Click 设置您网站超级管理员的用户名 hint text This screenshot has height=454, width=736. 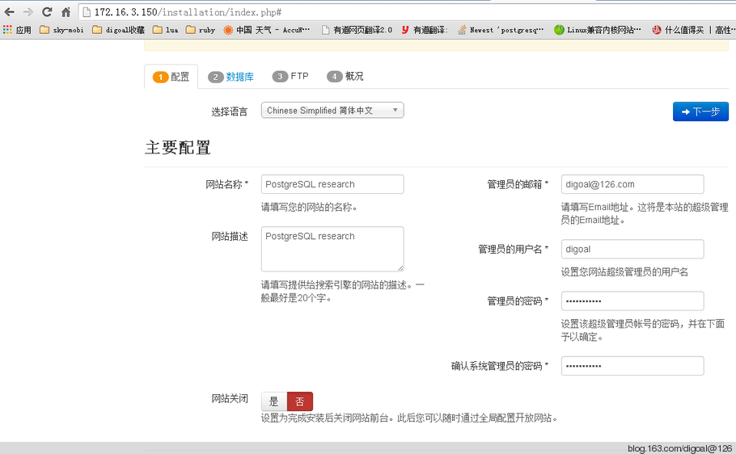624,272
